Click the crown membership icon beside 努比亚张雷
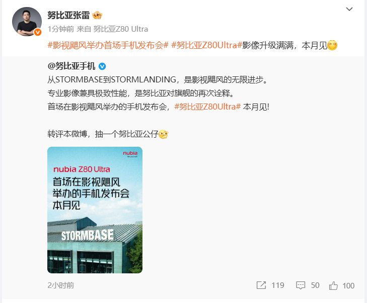 coord(97,16)
